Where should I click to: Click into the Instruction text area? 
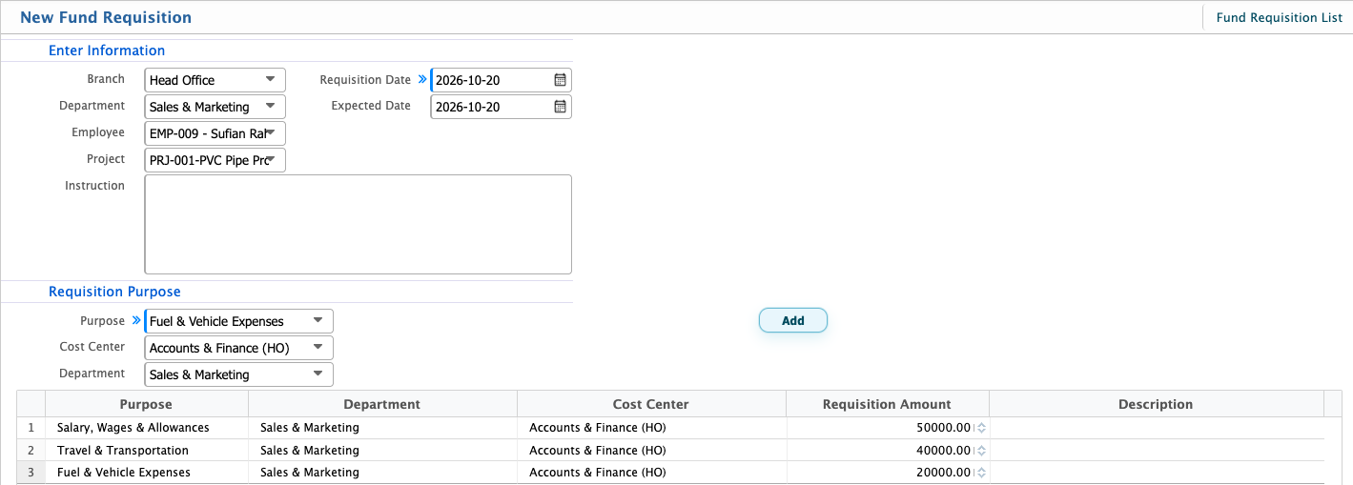pos(359,225)
